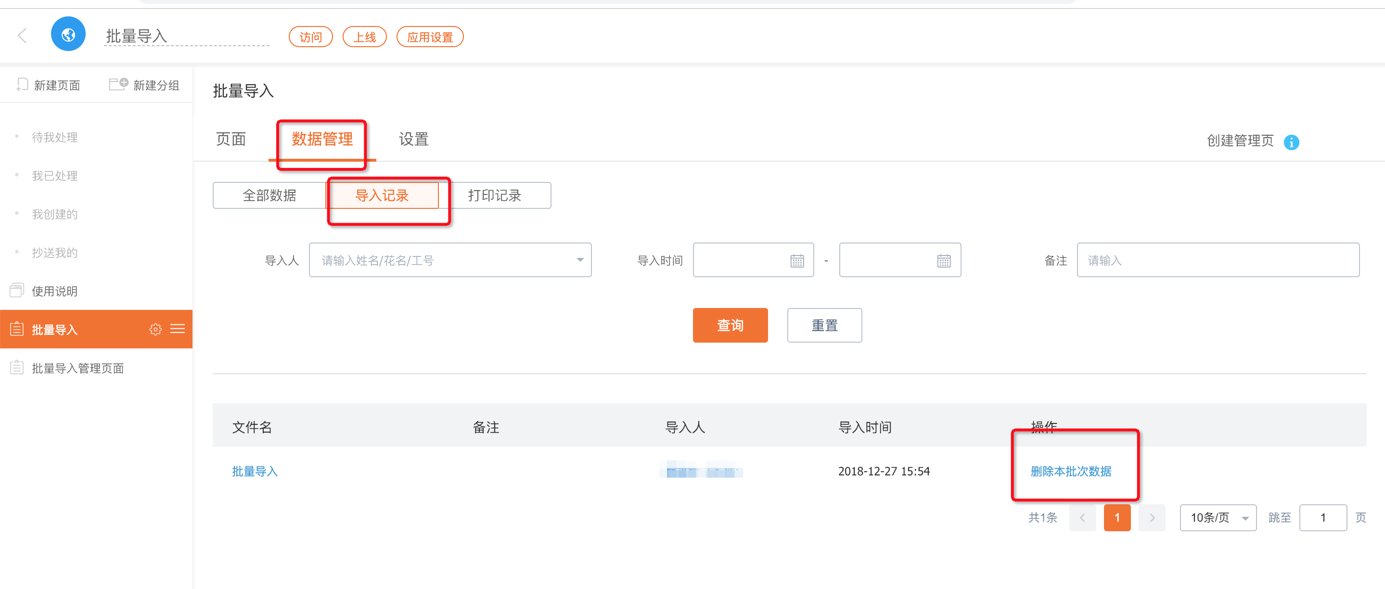Screen dimensions: 1385x589
Task: Click the new page icon
Action: coord(22,84)
